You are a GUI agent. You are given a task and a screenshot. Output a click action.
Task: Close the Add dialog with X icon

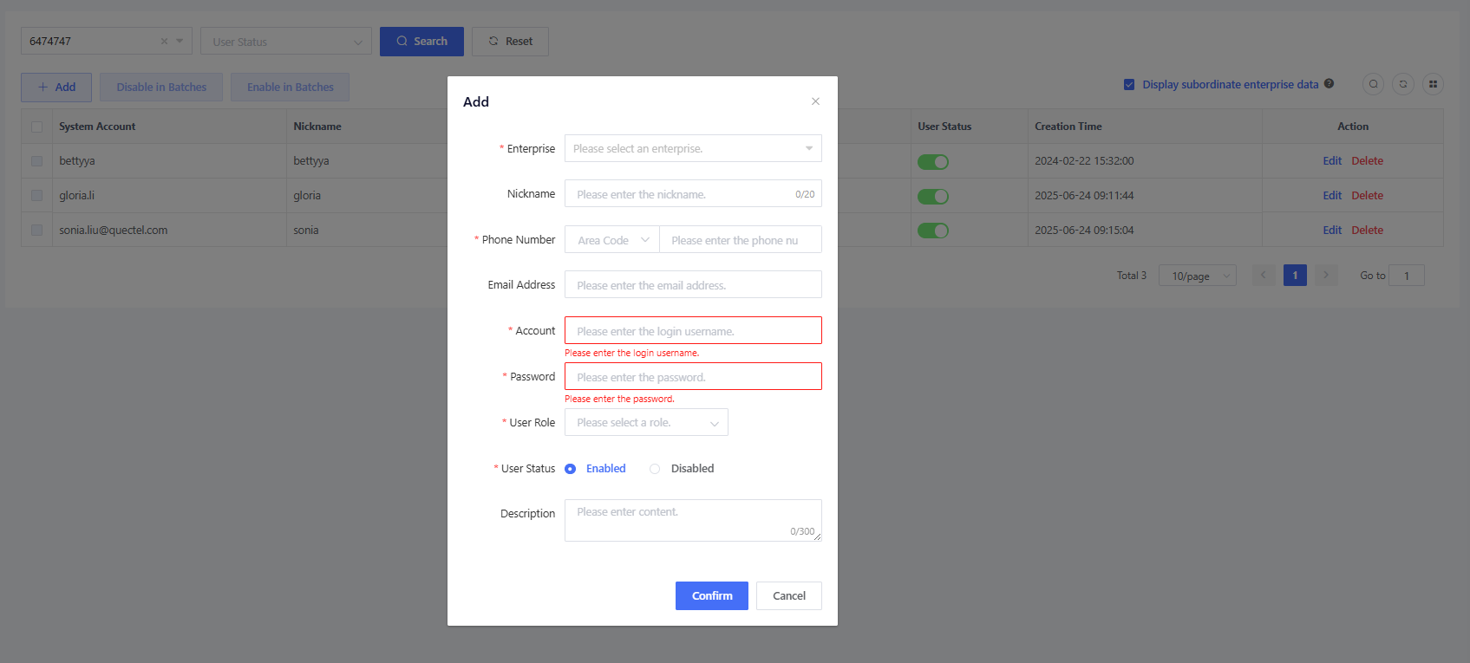[x=815, y=101]
